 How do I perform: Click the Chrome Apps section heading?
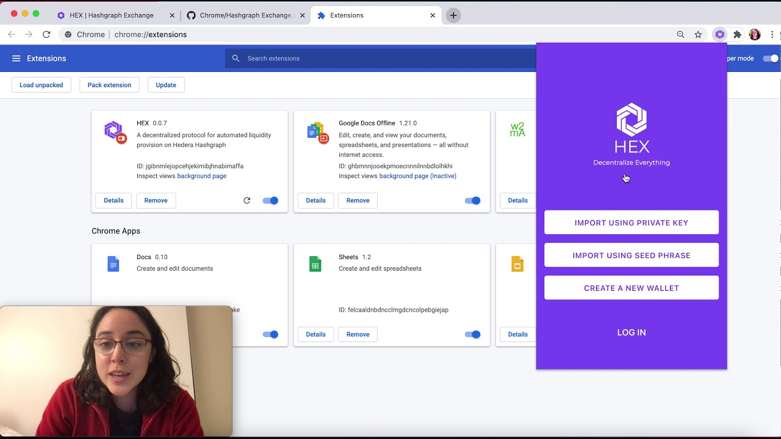(x=116, y=231)
